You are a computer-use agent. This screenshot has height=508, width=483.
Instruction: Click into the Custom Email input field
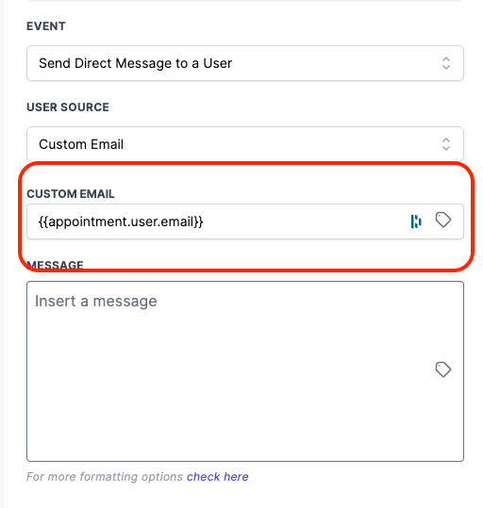tap(245, 221)
